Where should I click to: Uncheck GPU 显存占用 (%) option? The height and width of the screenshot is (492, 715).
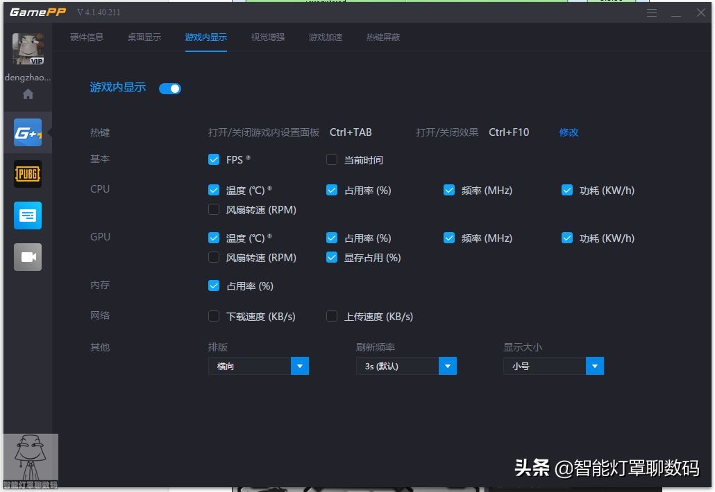[332, 257]
